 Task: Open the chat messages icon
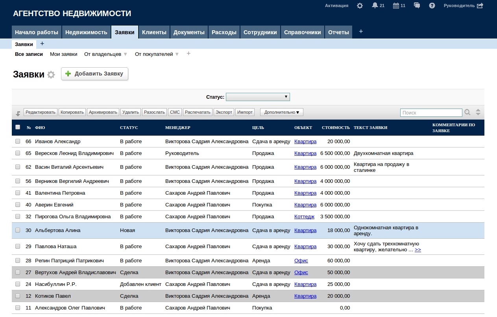point(417,6)
